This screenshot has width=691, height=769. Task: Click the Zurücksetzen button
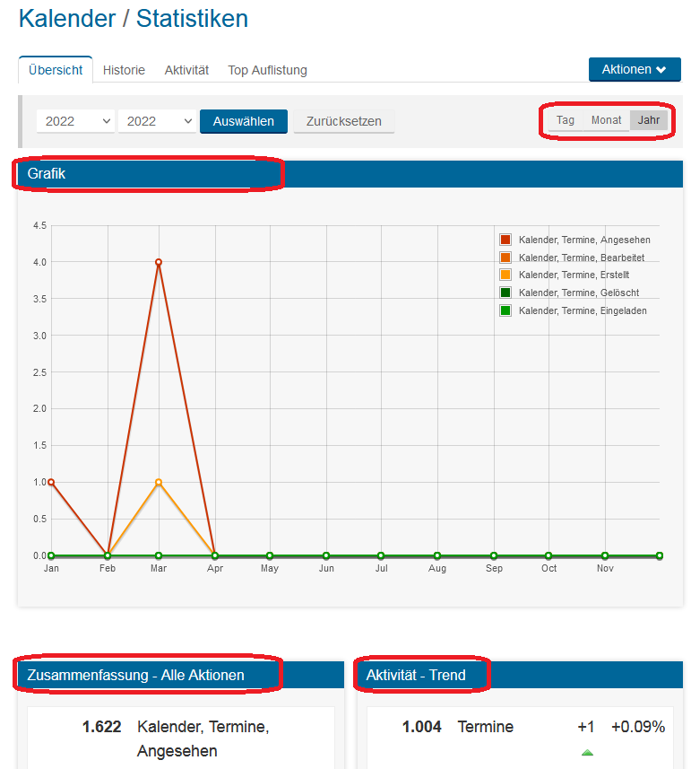pos(343,121)
